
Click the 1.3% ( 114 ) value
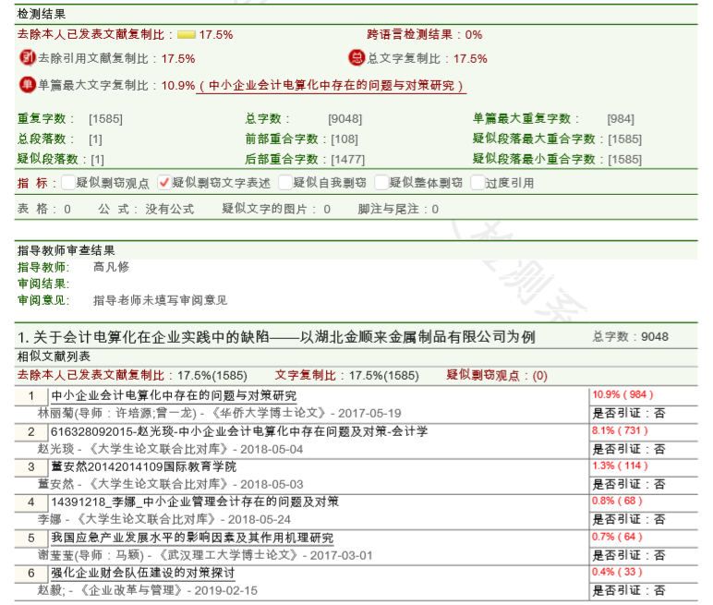click(x=620, y=466)
